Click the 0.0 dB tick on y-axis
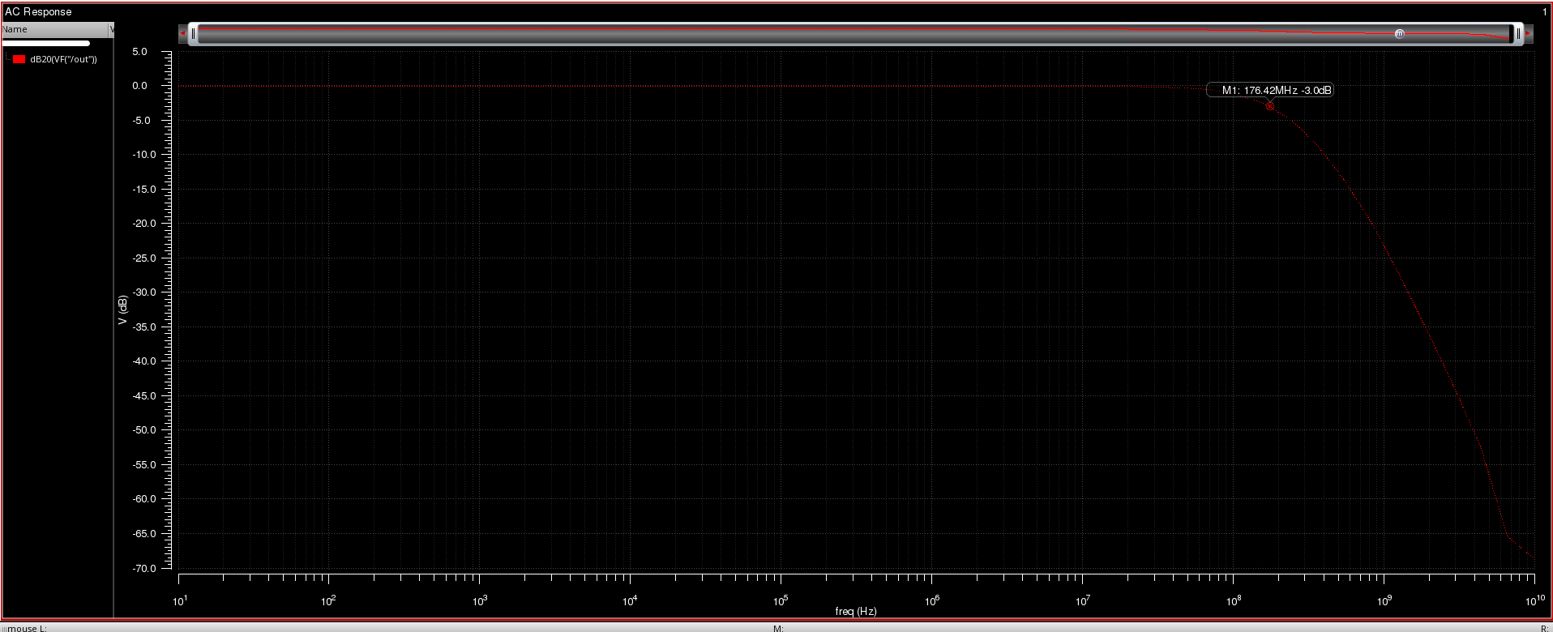This screenshot has width=1553, height=632. tap(139, 86)
